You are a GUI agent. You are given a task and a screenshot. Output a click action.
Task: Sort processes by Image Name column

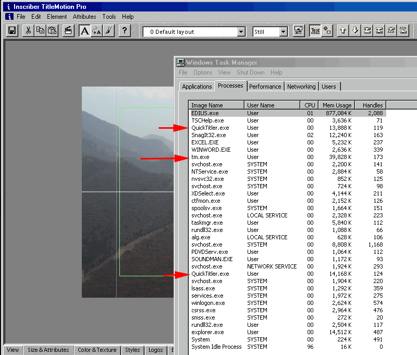click(216, 105)
